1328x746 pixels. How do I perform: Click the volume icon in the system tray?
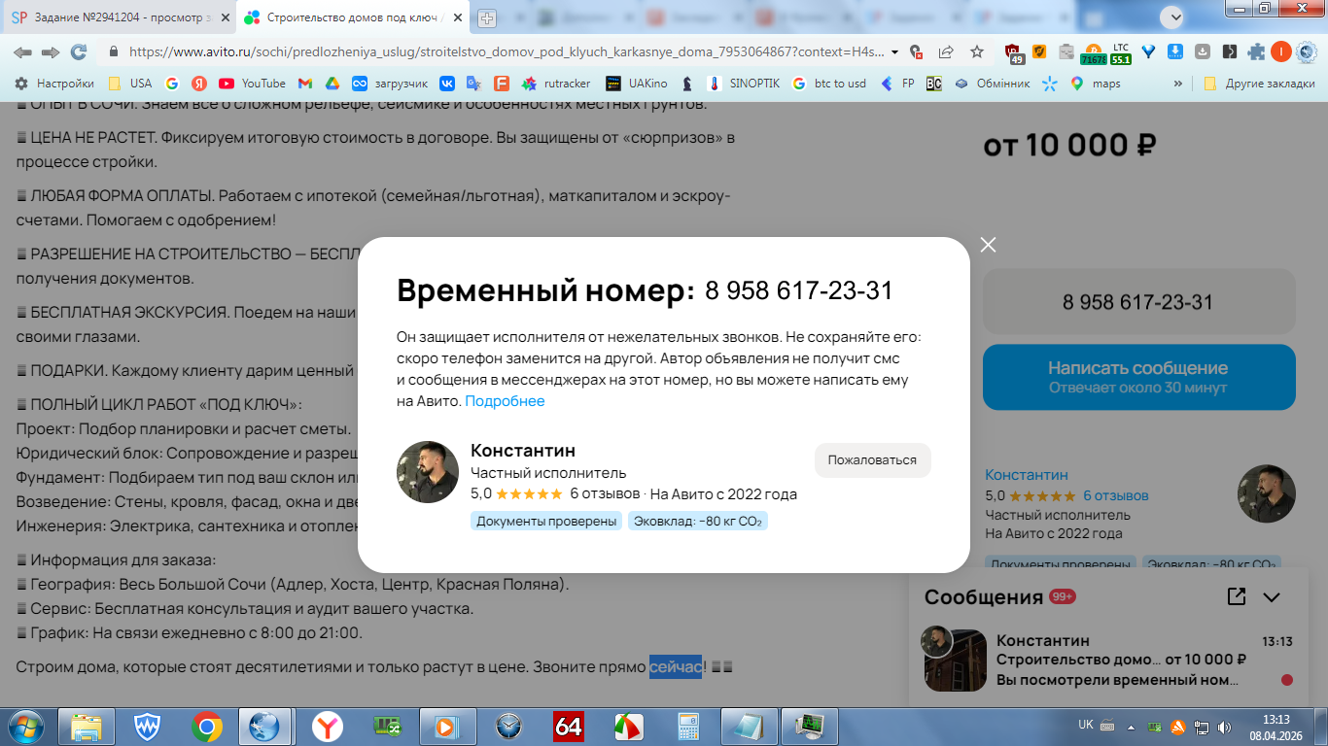1225,726
